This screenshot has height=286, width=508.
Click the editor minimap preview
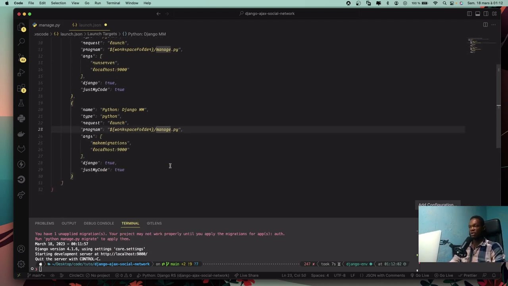coord(481,46)
